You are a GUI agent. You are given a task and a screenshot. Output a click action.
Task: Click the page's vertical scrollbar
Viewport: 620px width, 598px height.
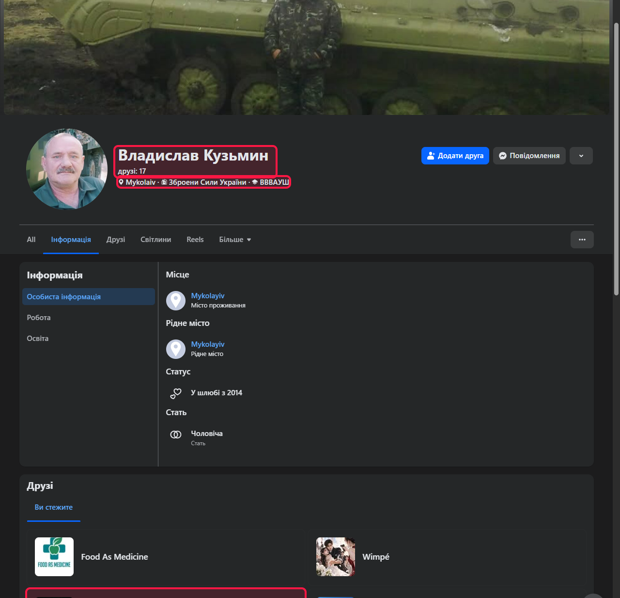click(616, 159)
